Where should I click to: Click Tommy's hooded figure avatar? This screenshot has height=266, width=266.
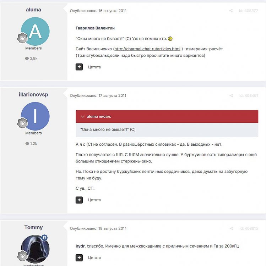pos(35,249)
